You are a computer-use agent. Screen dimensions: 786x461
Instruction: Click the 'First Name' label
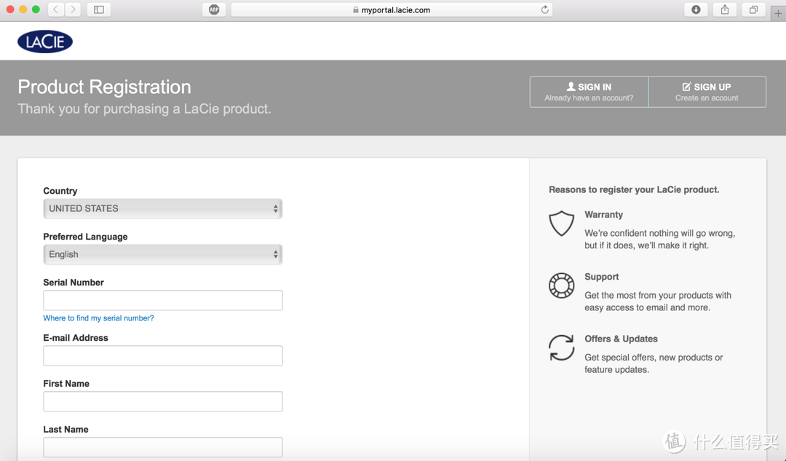(x=66, y=384)
